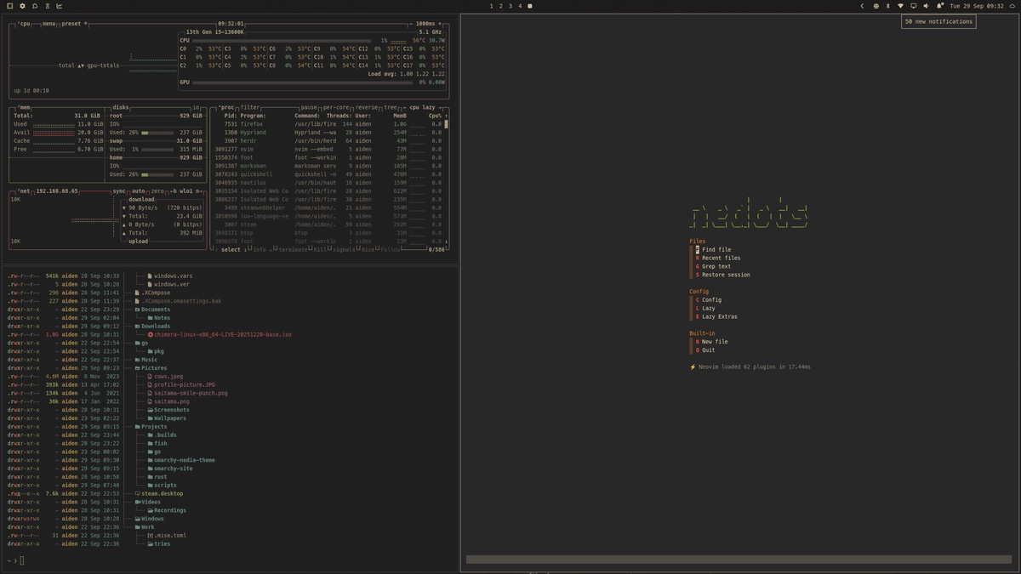Open the preset selector in btop
The height and width of the screenshot is (574, 1021).
point(74,24)
